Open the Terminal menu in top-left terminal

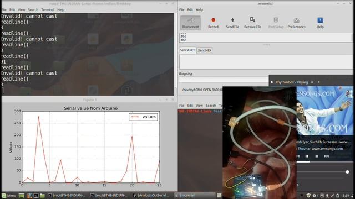click(48, 10)
